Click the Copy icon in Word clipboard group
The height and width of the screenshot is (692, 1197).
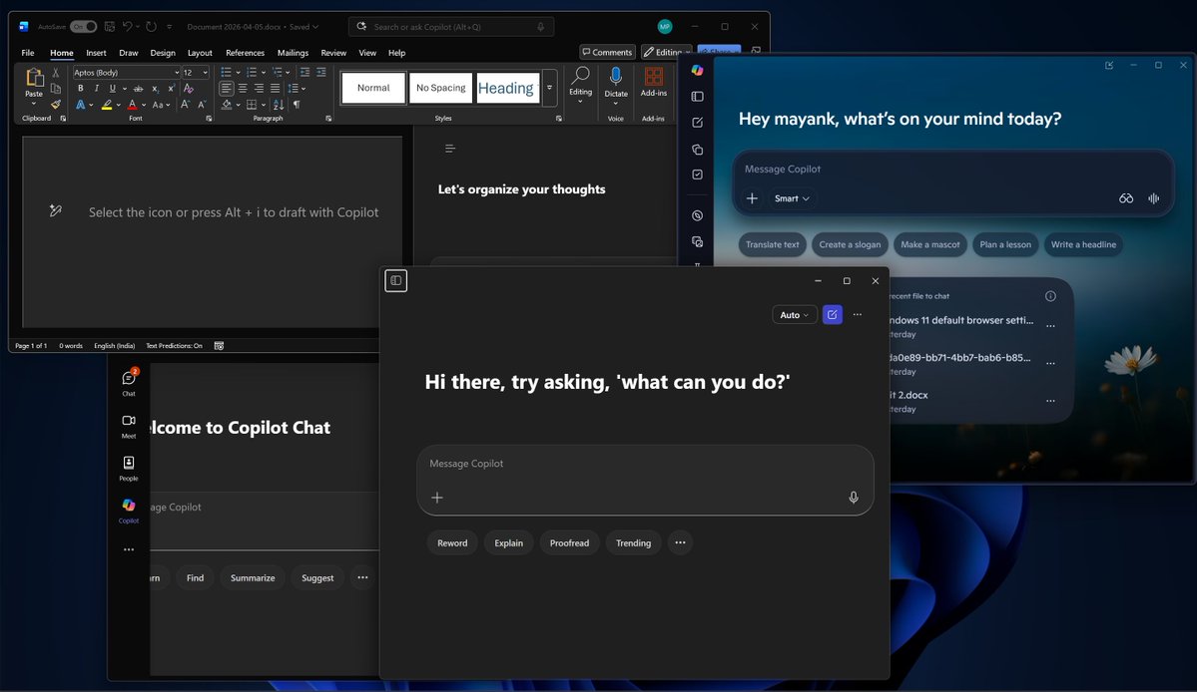tap(55, 89)
